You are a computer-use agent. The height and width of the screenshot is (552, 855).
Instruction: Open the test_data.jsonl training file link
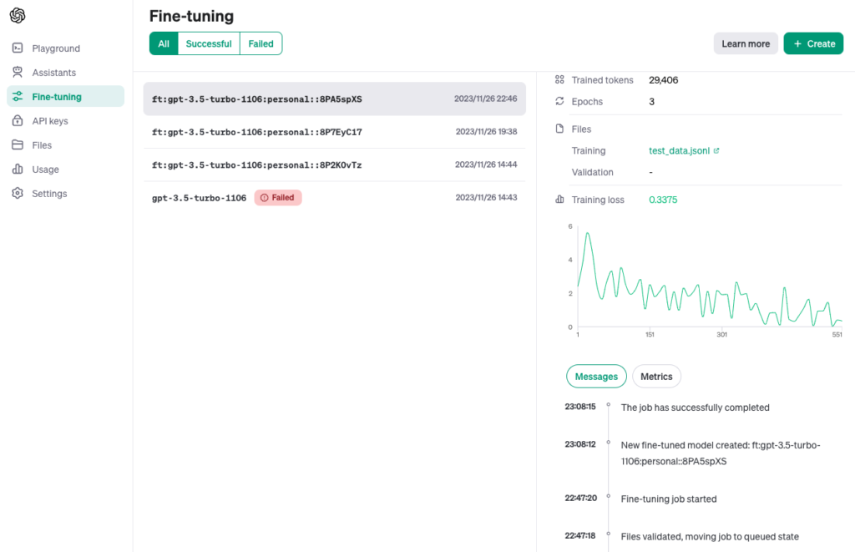(x=676, y=150)
